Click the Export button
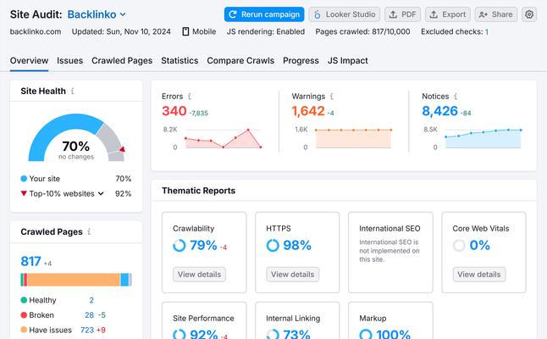This screenshot has height=339, width=547. tap(448, 14)
